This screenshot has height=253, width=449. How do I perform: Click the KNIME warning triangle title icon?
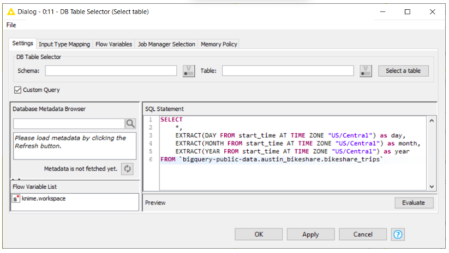11,12
